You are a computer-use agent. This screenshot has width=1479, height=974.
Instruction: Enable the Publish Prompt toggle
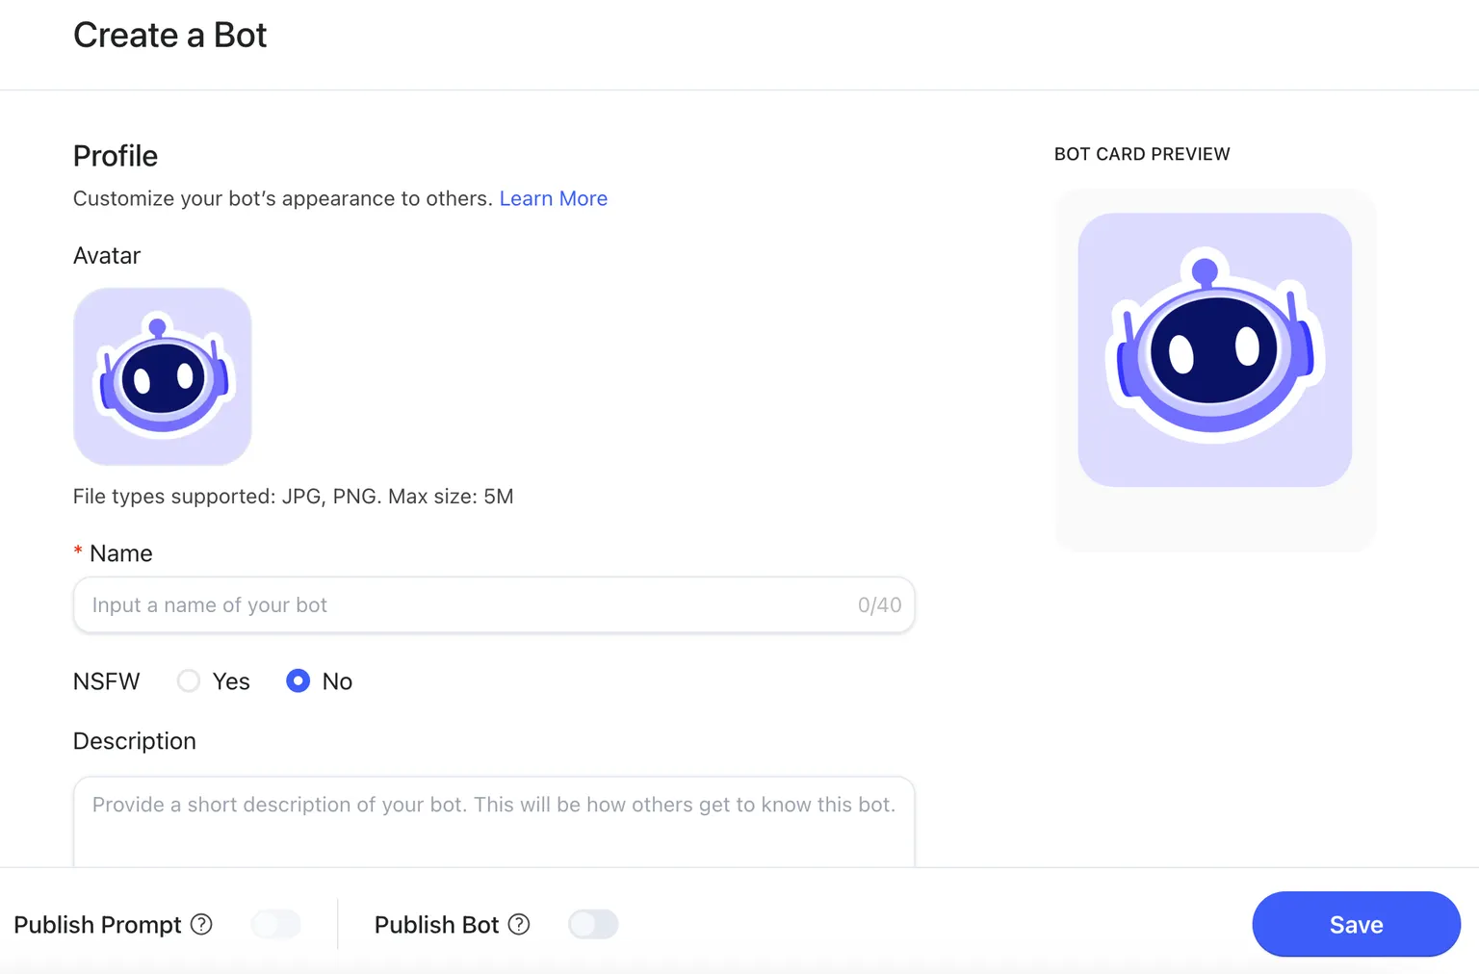coord(276,925)
